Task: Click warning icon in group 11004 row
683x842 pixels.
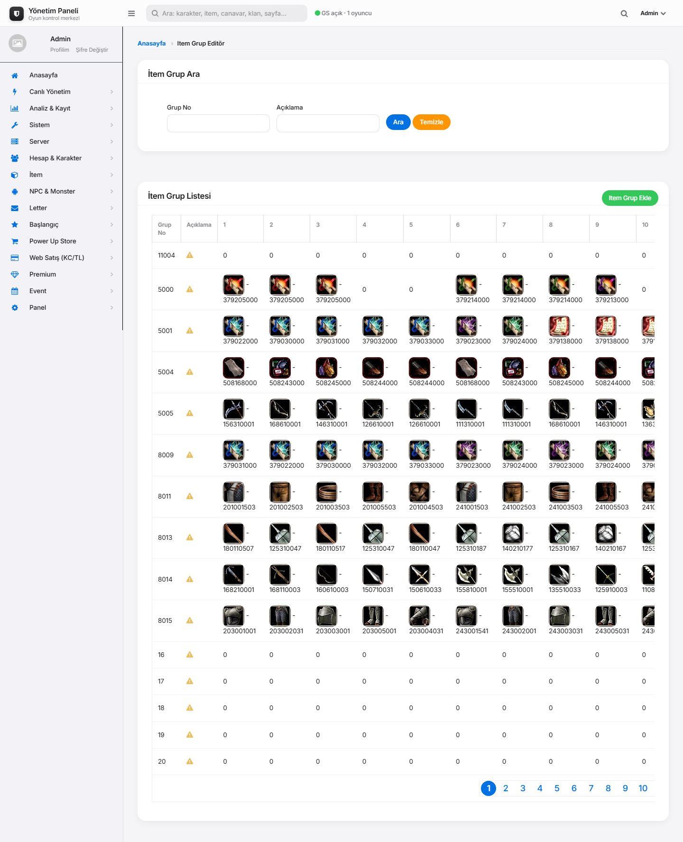Action: (190, 255)
